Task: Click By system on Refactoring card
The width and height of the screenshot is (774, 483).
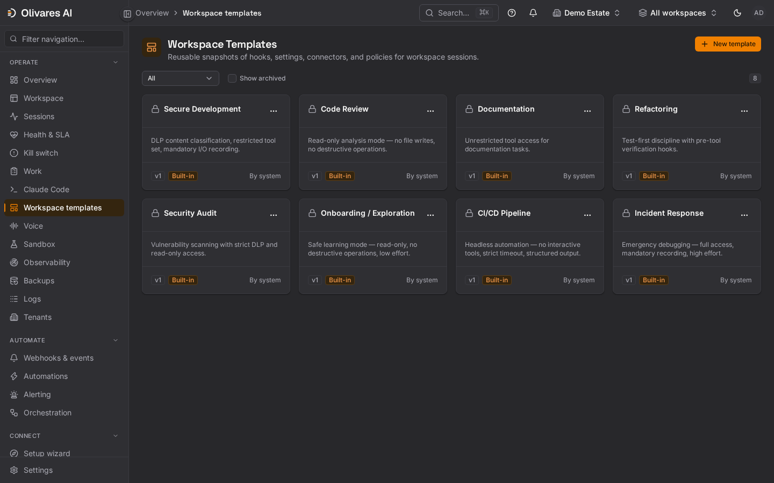Action: tap(736, 176)
